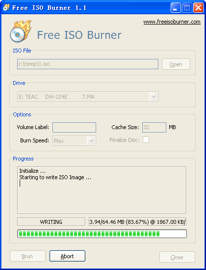Click the 'Cache Size:' text
The image size is (206, 270).
(125, 127)
